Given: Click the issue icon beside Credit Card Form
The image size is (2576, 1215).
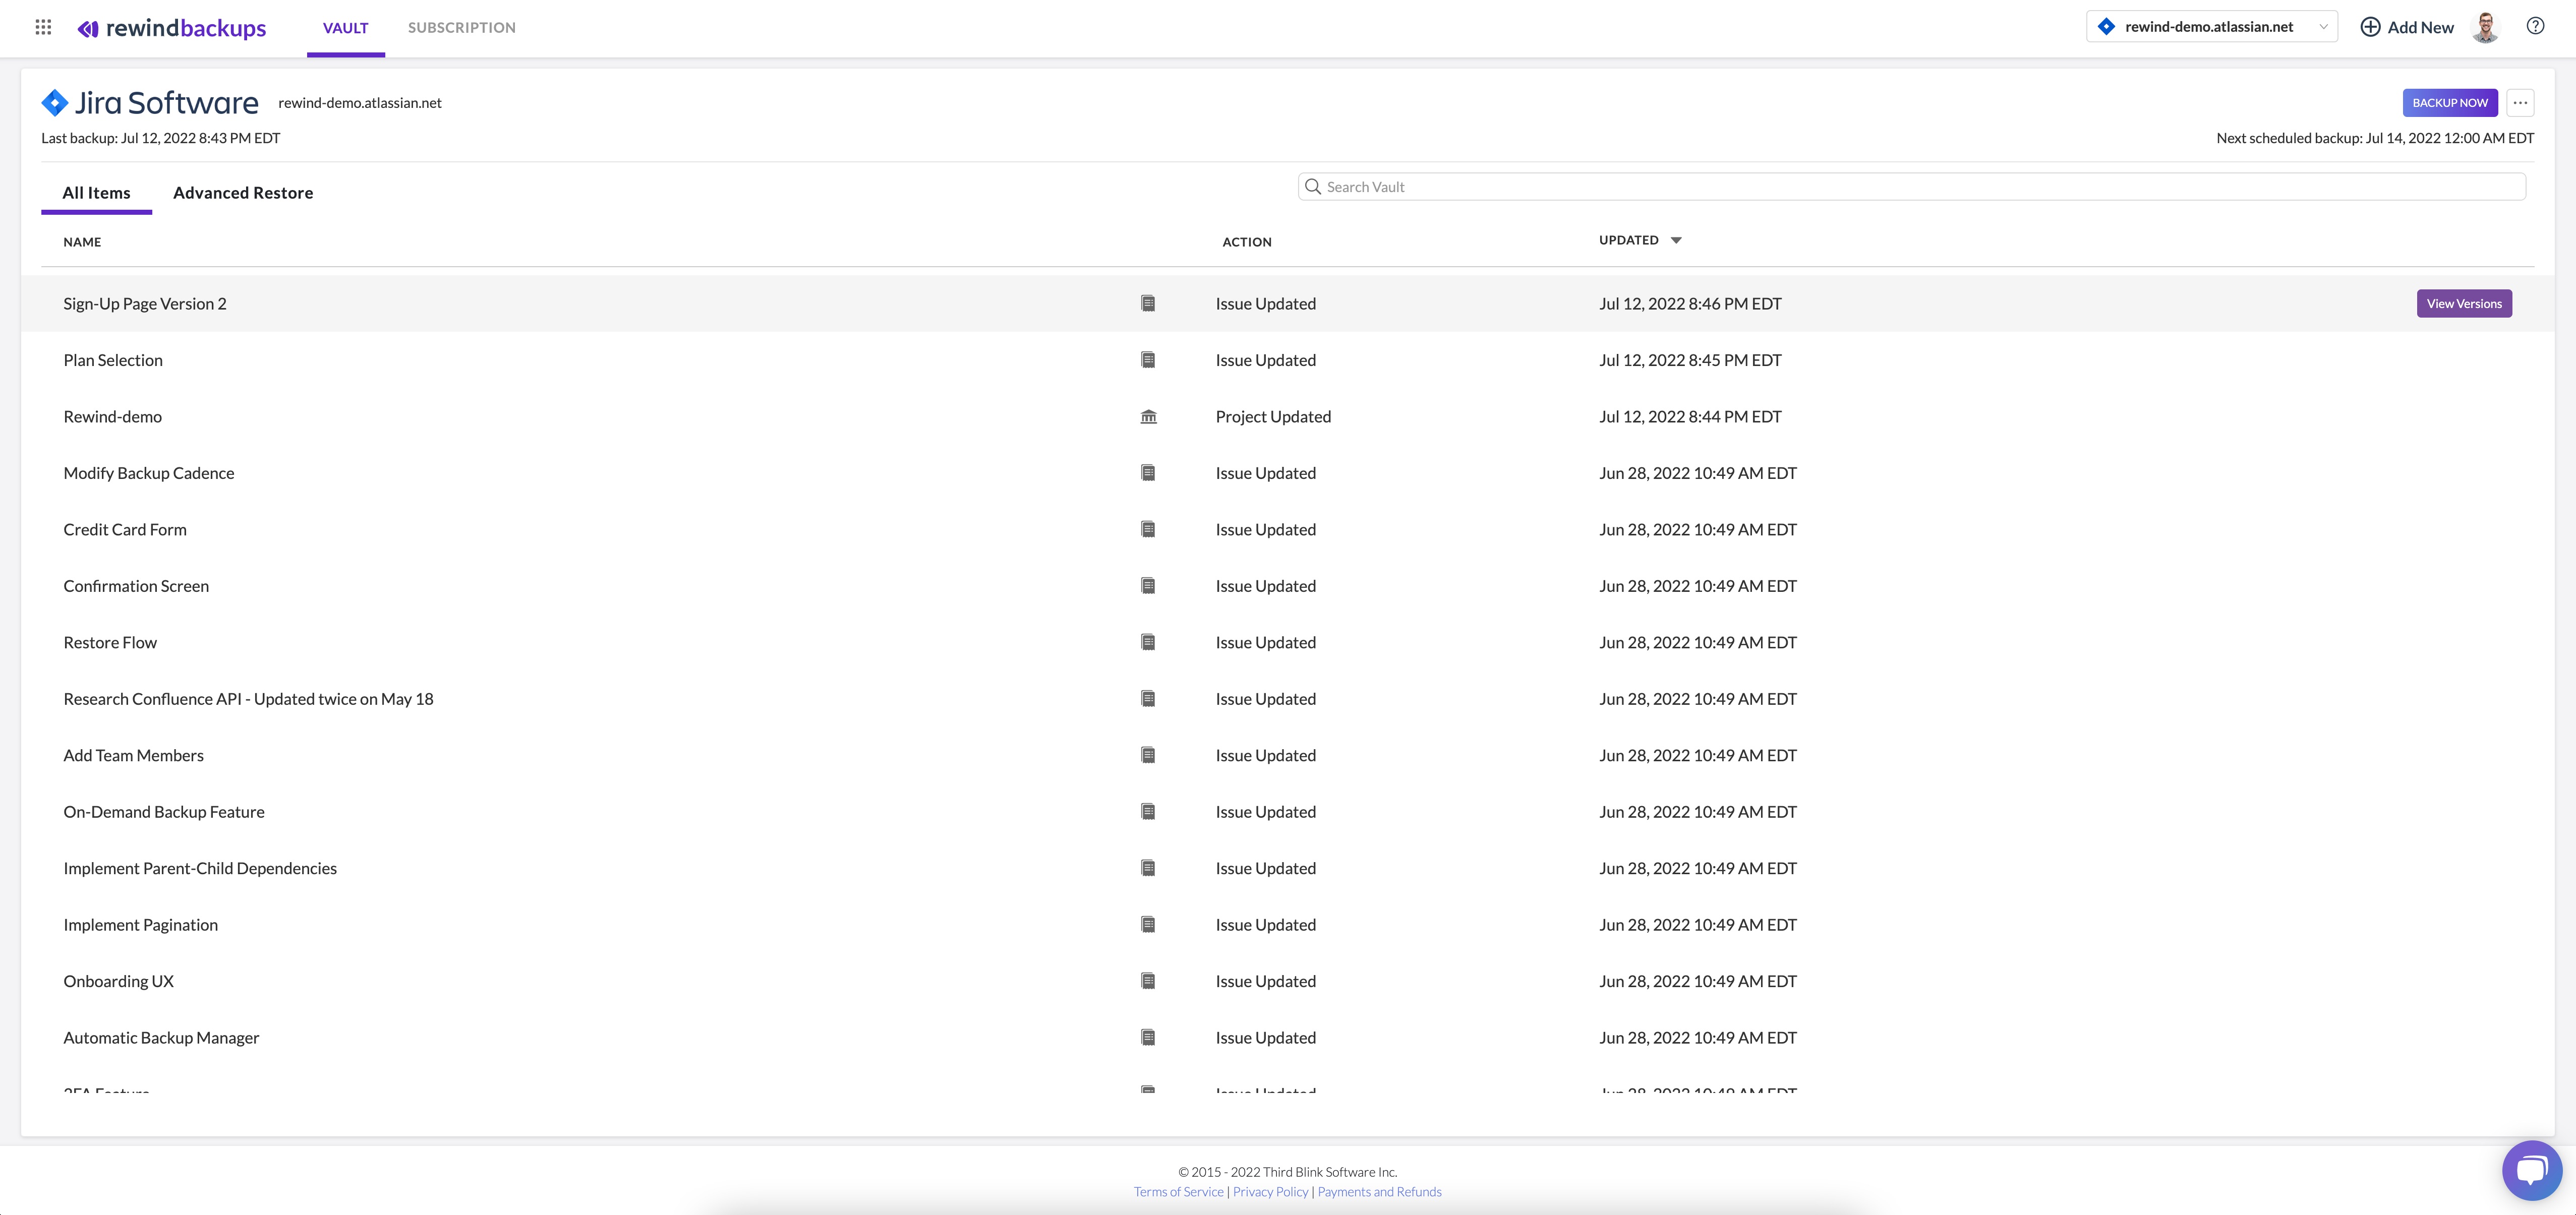Looking at the screenshot, I should (x=1148, y=530).
